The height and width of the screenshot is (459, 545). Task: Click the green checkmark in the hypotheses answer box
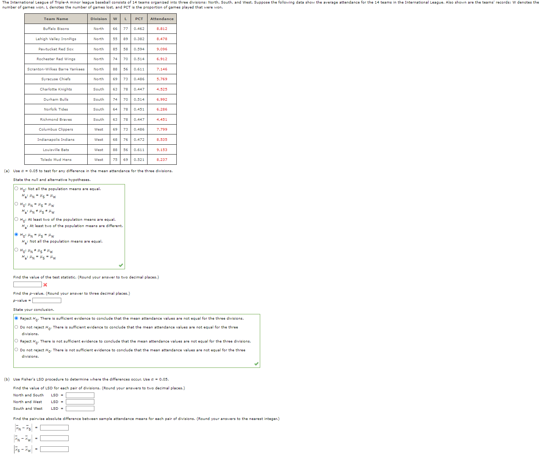[x=121, y=265]
